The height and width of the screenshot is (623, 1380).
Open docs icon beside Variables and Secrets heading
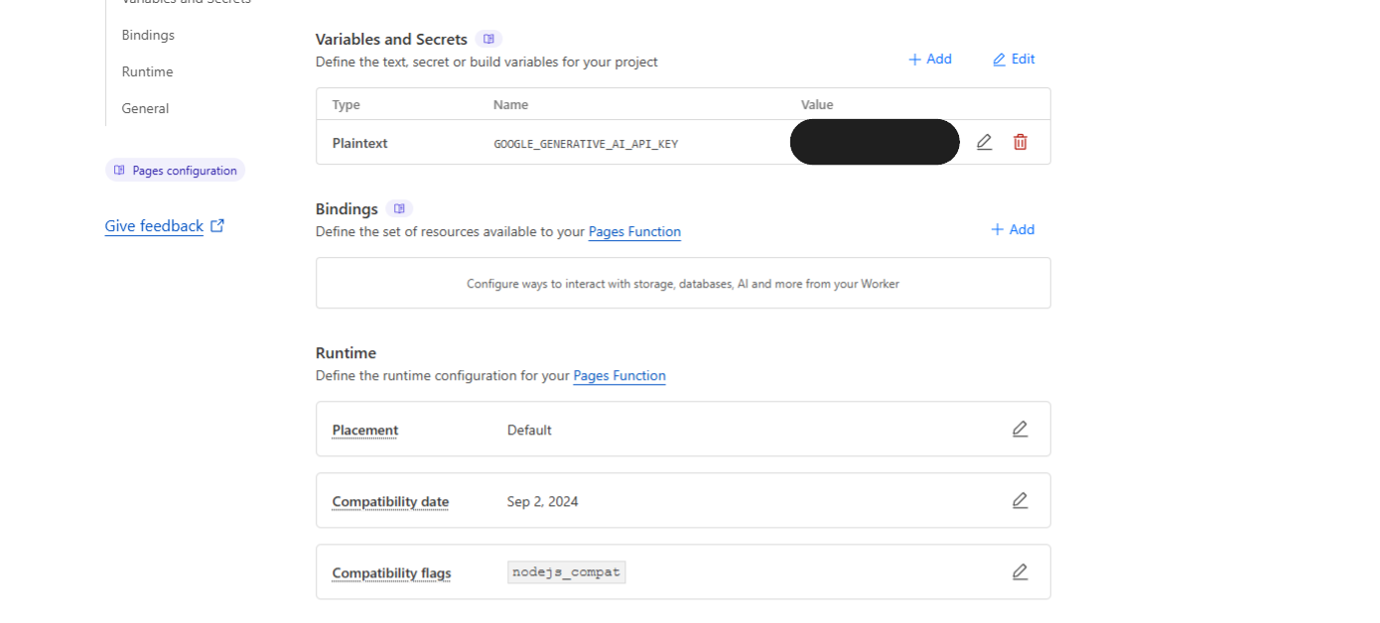(x=488, y=39)
